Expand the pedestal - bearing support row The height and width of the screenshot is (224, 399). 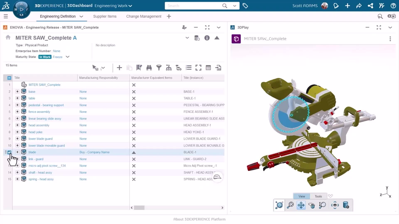pos(17,105)
